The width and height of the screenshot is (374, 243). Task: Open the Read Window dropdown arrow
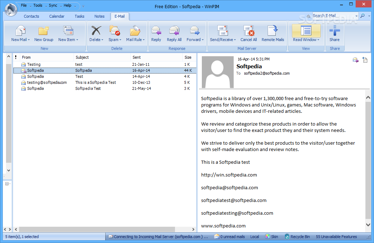(x=318, y=40)
